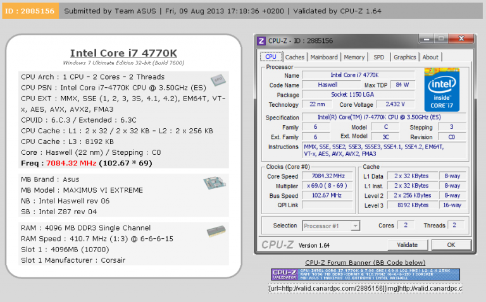
Task: Click the Core Speed value 7084.32 MHz
Action: click(x=328, y=176)
